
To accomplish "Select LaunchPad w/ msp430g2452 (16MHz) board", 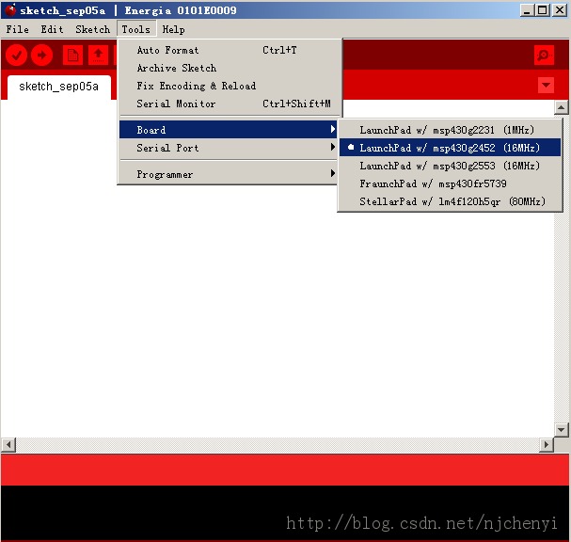I will (x=450, y=148).
